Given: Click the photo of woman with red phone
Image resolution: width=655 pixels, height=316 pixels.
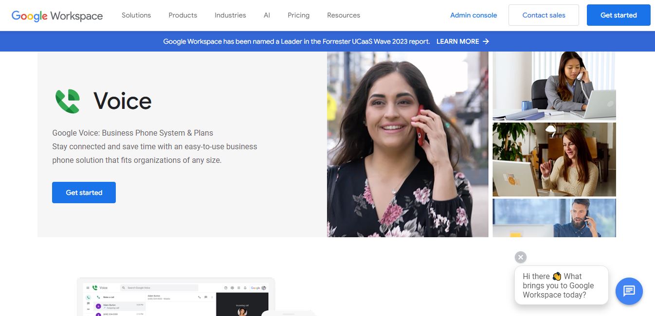Looking at the screenshot, I should point(408,144).
